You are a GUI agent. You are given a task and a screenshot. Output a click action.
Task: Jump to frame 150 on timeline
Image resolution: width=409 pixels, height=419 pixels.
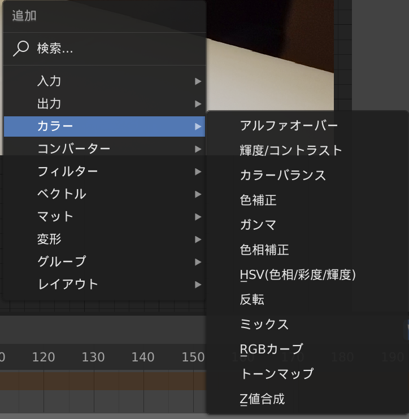pyautogui.click(x=193, y=357)
